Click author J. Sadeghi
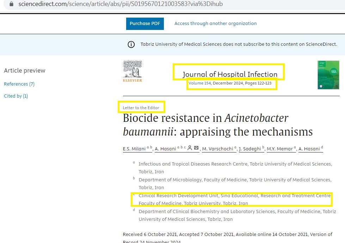Image resolution: width=345 pixels, height=243 pixels. (250, 149)
